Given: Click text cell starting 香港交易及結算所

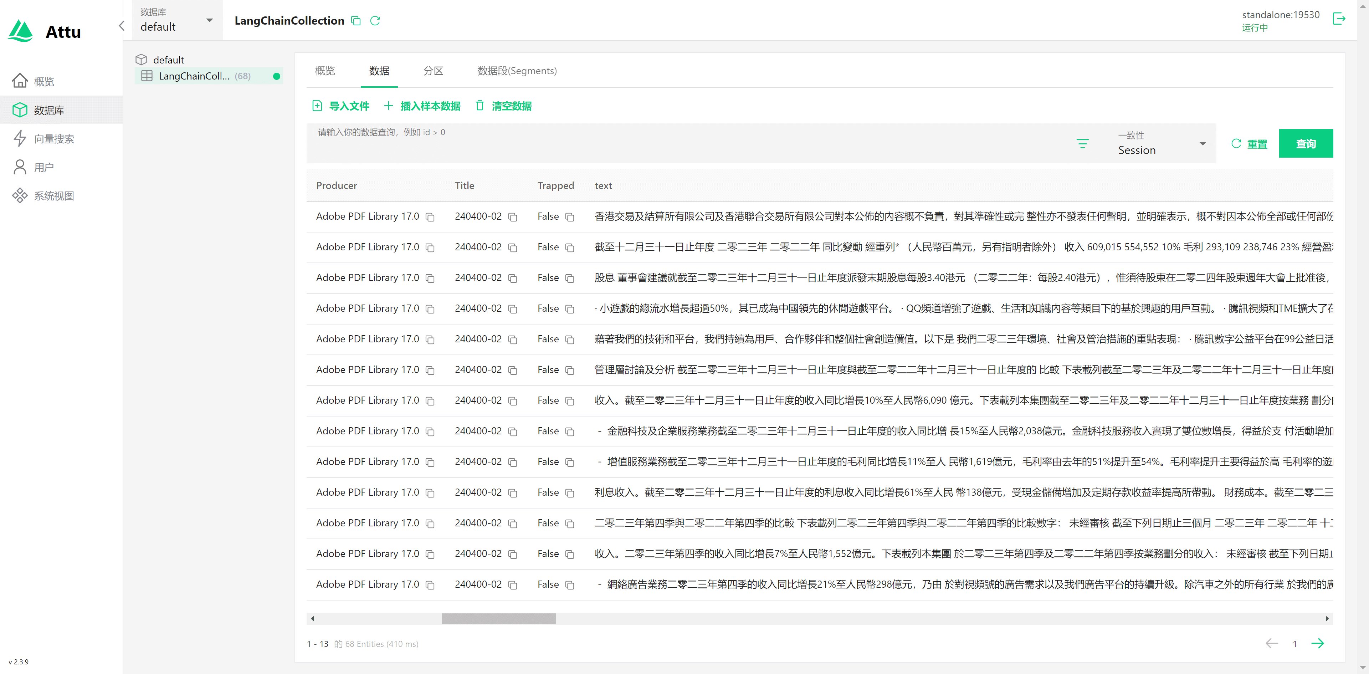Looking at the screenshot, I should tap(963, 216).
